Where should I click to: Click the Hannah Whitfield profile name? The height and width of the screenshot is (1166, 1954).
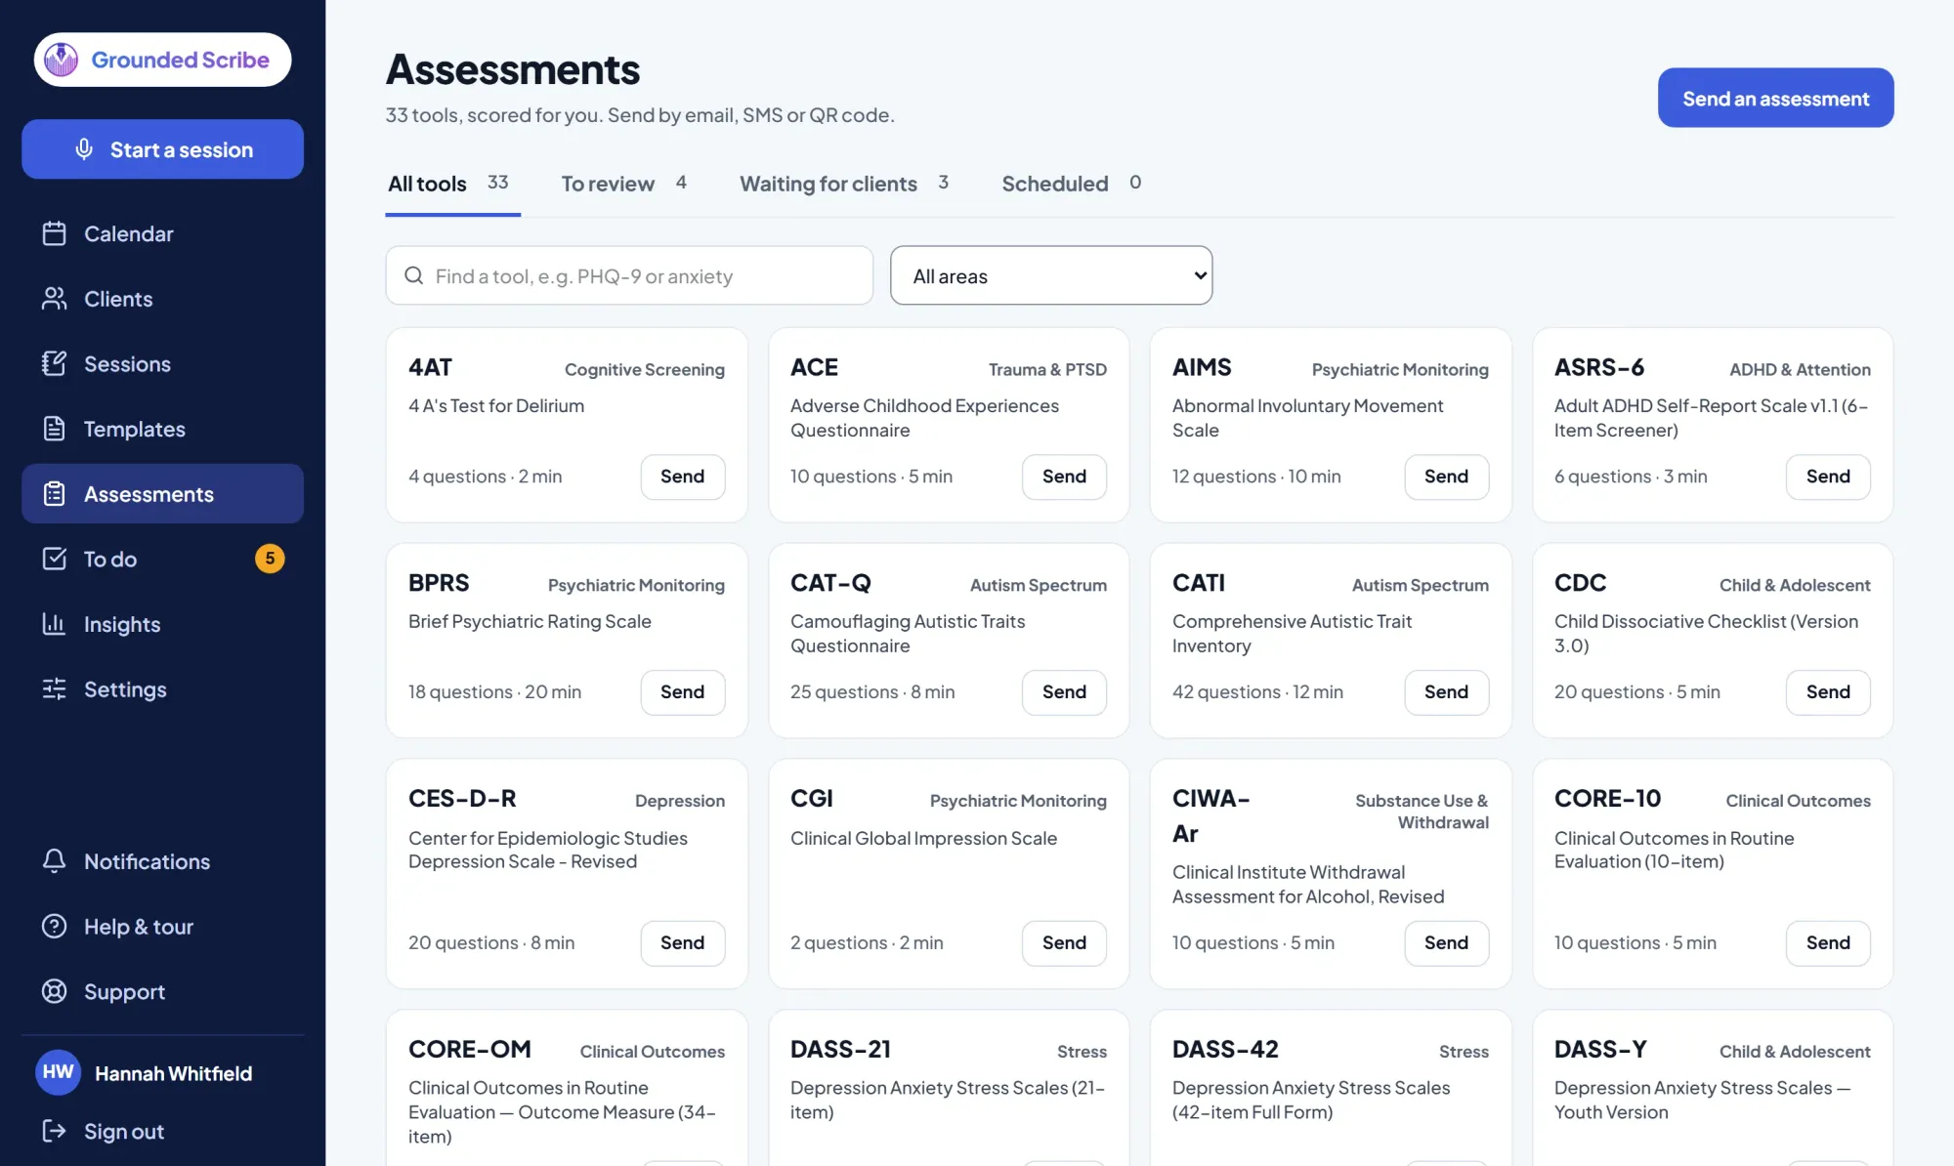pyautogui.click(x=174, y=1073)
